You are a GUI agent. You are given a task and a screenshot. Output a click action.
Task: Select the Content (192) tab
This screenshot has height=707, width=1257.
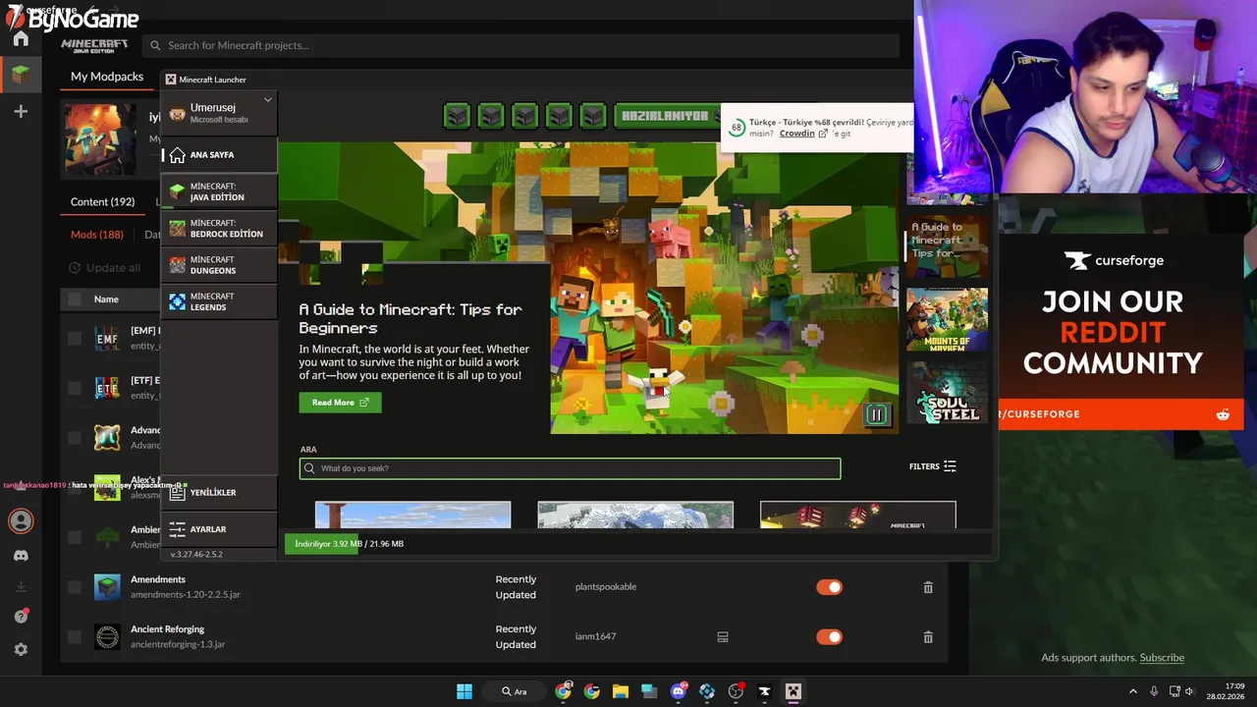click(102, 202)
